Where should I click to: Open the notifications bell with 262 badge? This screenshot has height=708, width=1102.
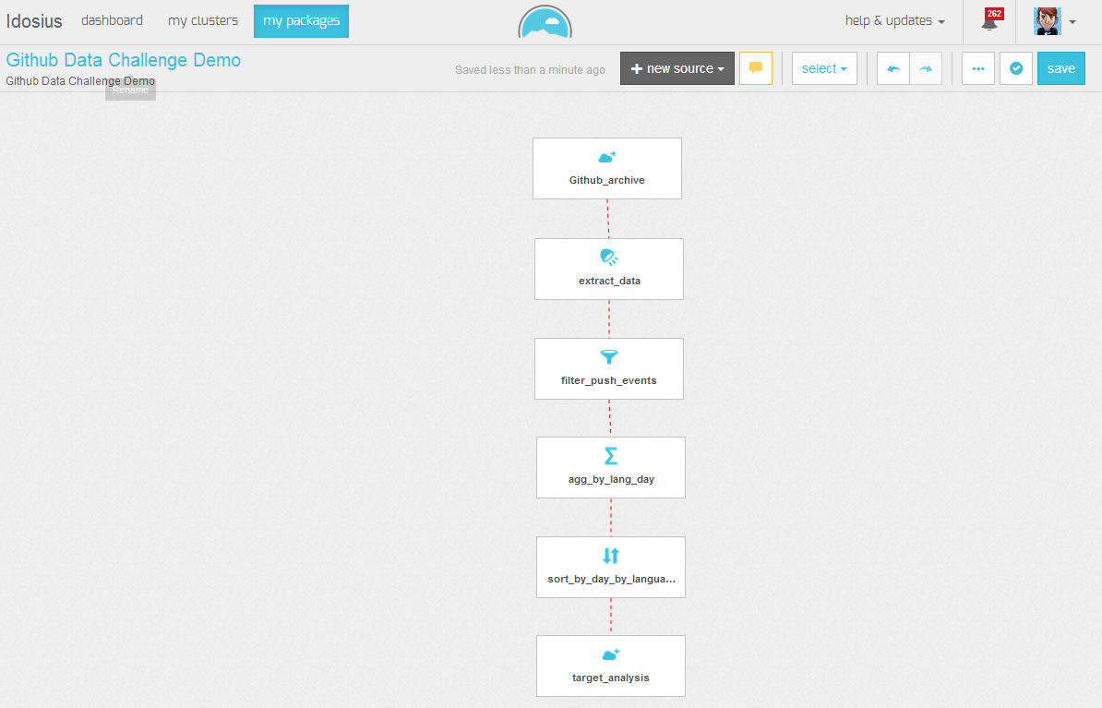989,21
